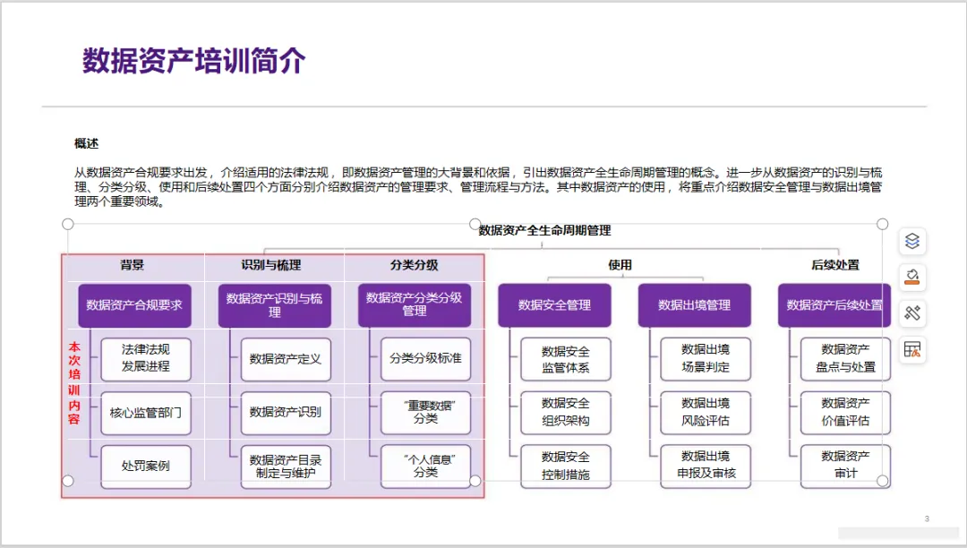This screenshot has width=967, height=548.
Task: Select the 概述 heading text
Action: (86, 143)
